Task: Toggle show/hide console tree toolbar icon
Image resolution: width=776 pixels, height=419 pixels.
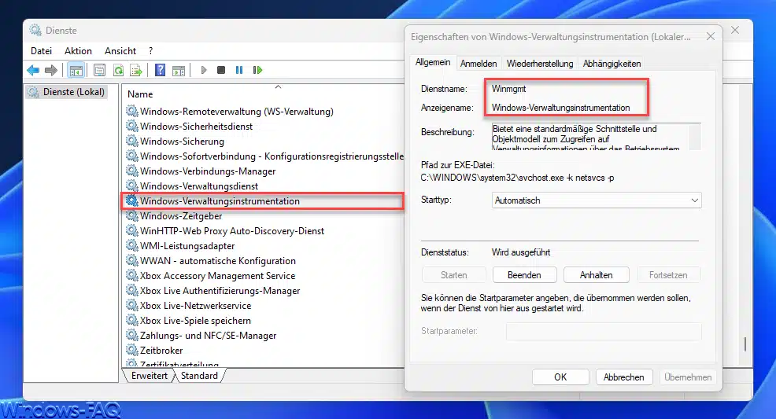Action: [76, 70]
